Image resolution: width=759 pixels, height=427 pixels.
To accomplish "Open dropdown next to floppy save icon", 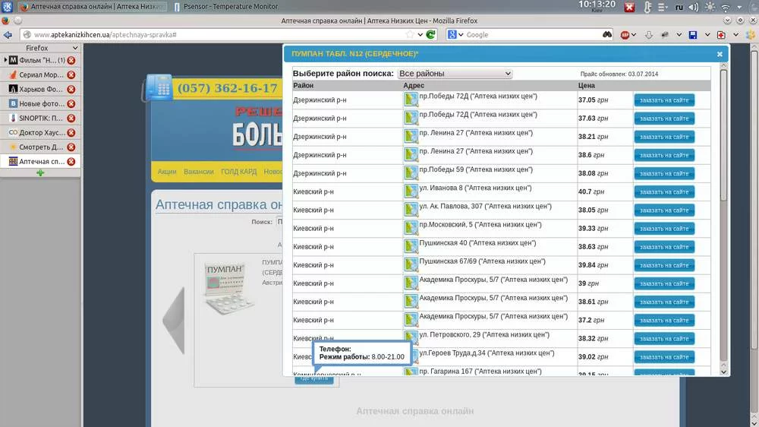I will click(707, 35).
